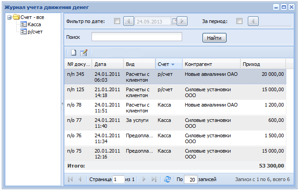Image resolution: width=299 pixels, height=191 pixels.
Task: Enable the За период checkbox
Action: point(239,21)
